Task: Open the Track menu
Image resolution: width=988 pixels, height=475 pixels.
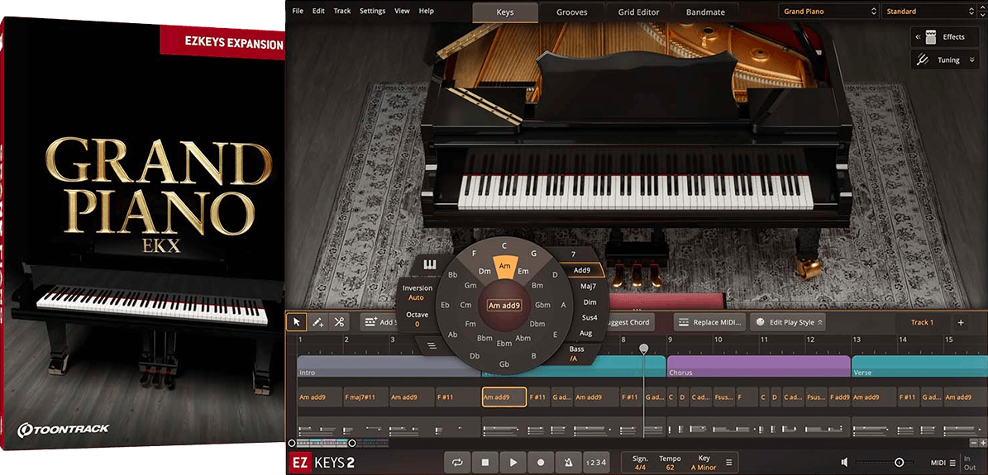Action: [342, 11]
